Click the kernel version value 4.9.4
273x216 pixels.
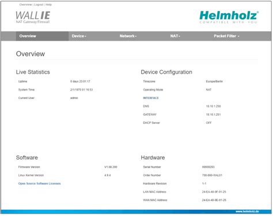(108, 175)
